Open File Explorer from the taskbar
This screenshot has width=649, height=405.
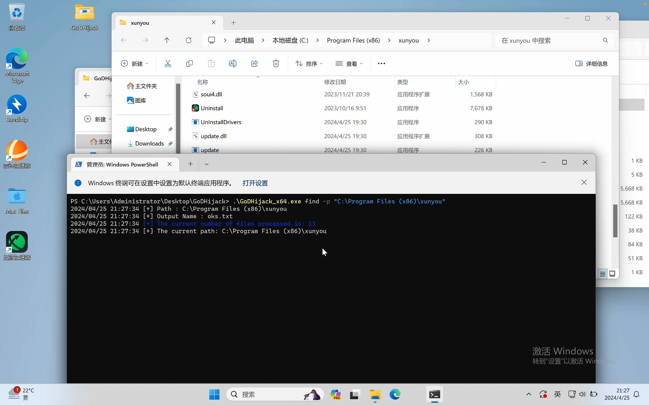375,394
